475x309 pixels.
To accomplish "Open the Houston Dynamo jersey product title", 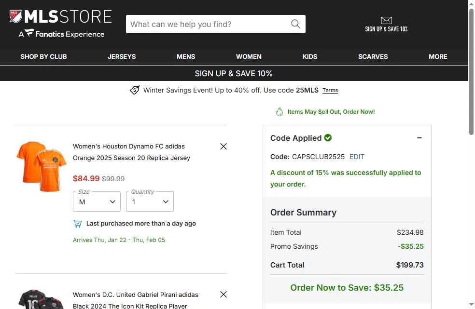I will (131, 152).
